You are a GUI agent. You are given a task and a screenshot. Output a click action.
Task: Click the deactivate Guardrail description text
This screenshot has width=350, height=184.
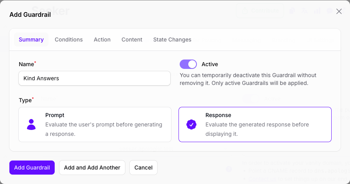[248, 79]
